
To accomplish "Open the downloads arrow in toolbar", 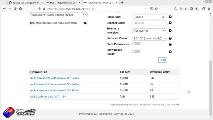I will tap(181, 9).
